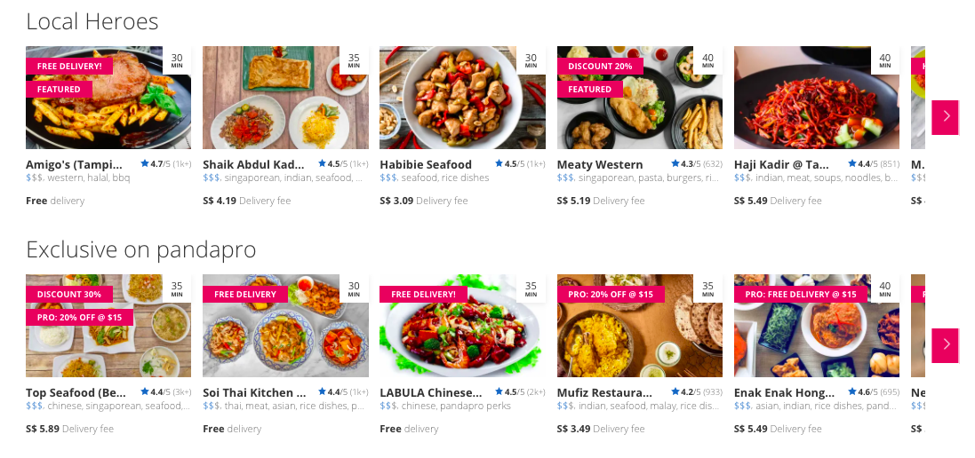
Task: Click the FREE DELIVERY! badge on Amigo's
Action: click(69, 66)
